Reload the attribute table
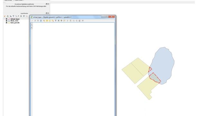The image size is (206, 116). tap(41, 21)
